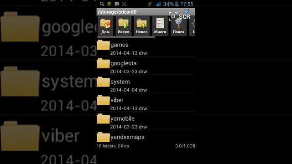Image resolution: width=292 pixels, height=164 pixels.
Task: Tap the googleota date '2014-03-23 drw'
Action: 129,72
